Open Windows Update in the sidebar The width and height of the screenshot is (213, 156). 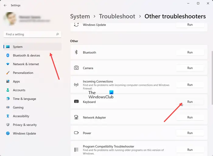pyautogui.click(x=33, y=133)
